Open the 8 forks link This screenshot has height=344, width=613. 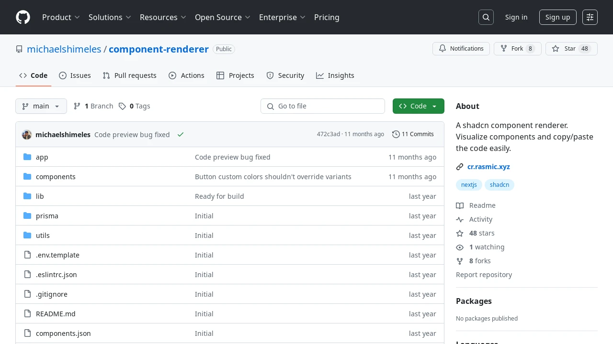(x=473, y=261)
